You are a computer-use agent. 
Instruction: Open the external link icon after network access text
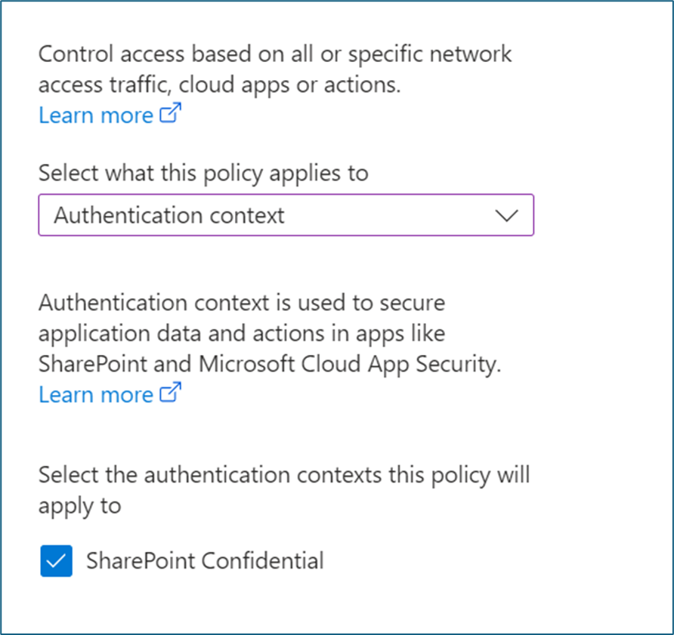(x=172, y=115)
